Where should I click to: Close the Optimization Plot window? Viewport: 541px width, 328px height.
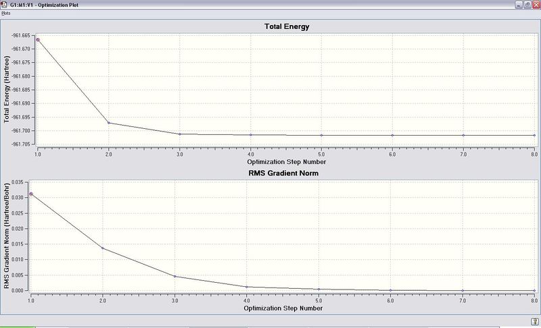pos(536,5)
